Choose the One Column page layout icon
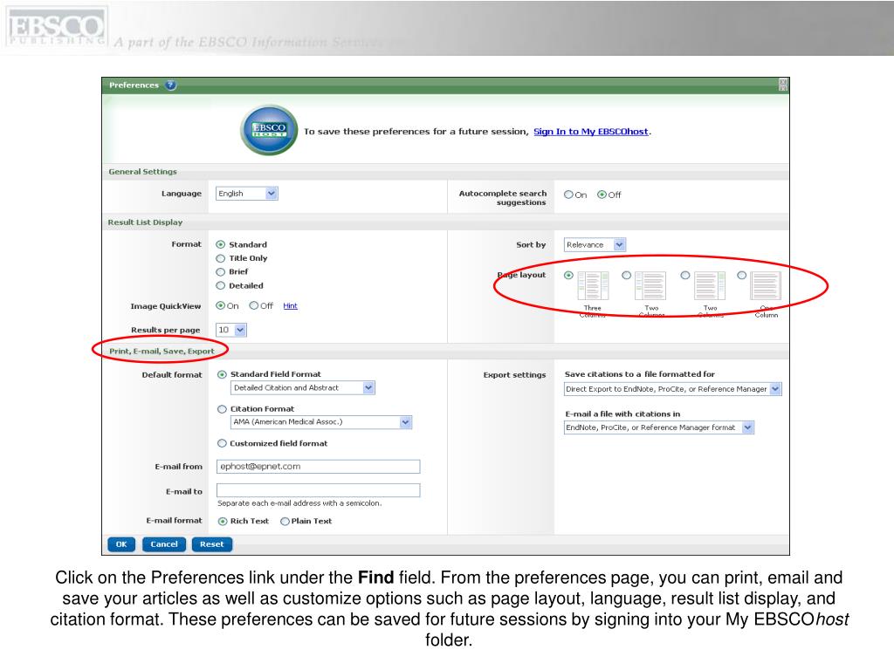The height and width of the screenshot is (670, 894). pyautogui.click(x=766, y=285)
